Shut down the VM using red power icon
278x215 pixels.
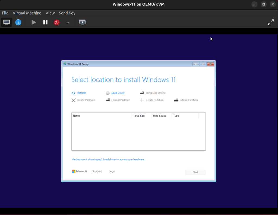pyautogui.click(x=56, y=22)
